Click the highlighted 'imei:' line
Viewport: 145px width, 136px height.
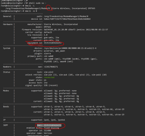(49, 125)
